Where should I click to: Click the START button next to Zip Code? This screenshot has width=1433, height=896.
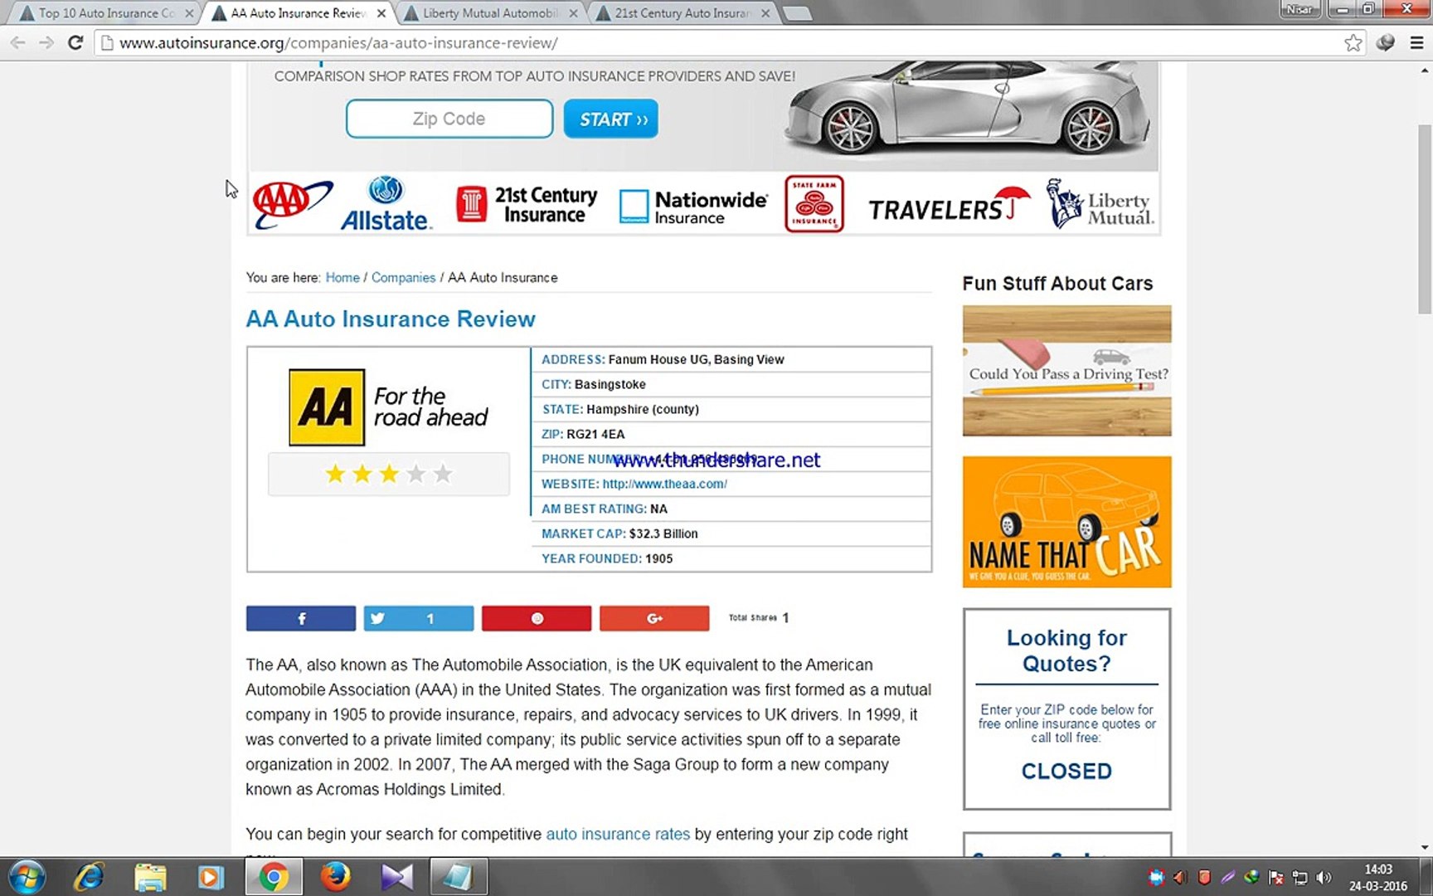click(611, 119)
